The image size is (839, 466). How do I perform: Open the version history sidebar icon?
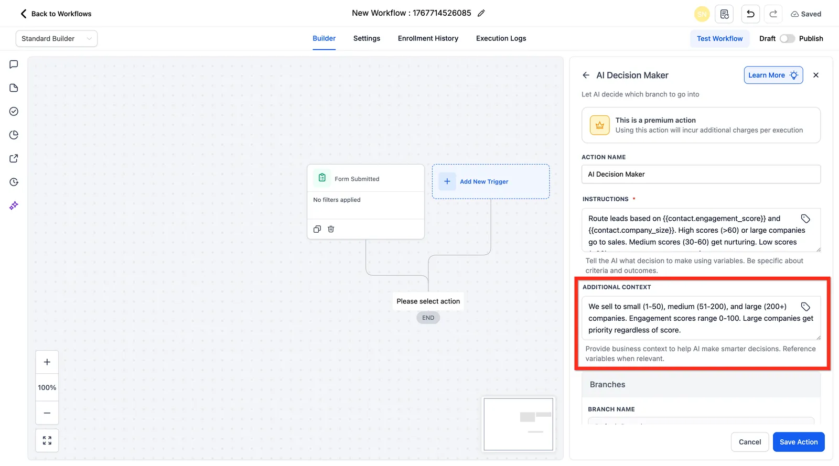(14, 182)
